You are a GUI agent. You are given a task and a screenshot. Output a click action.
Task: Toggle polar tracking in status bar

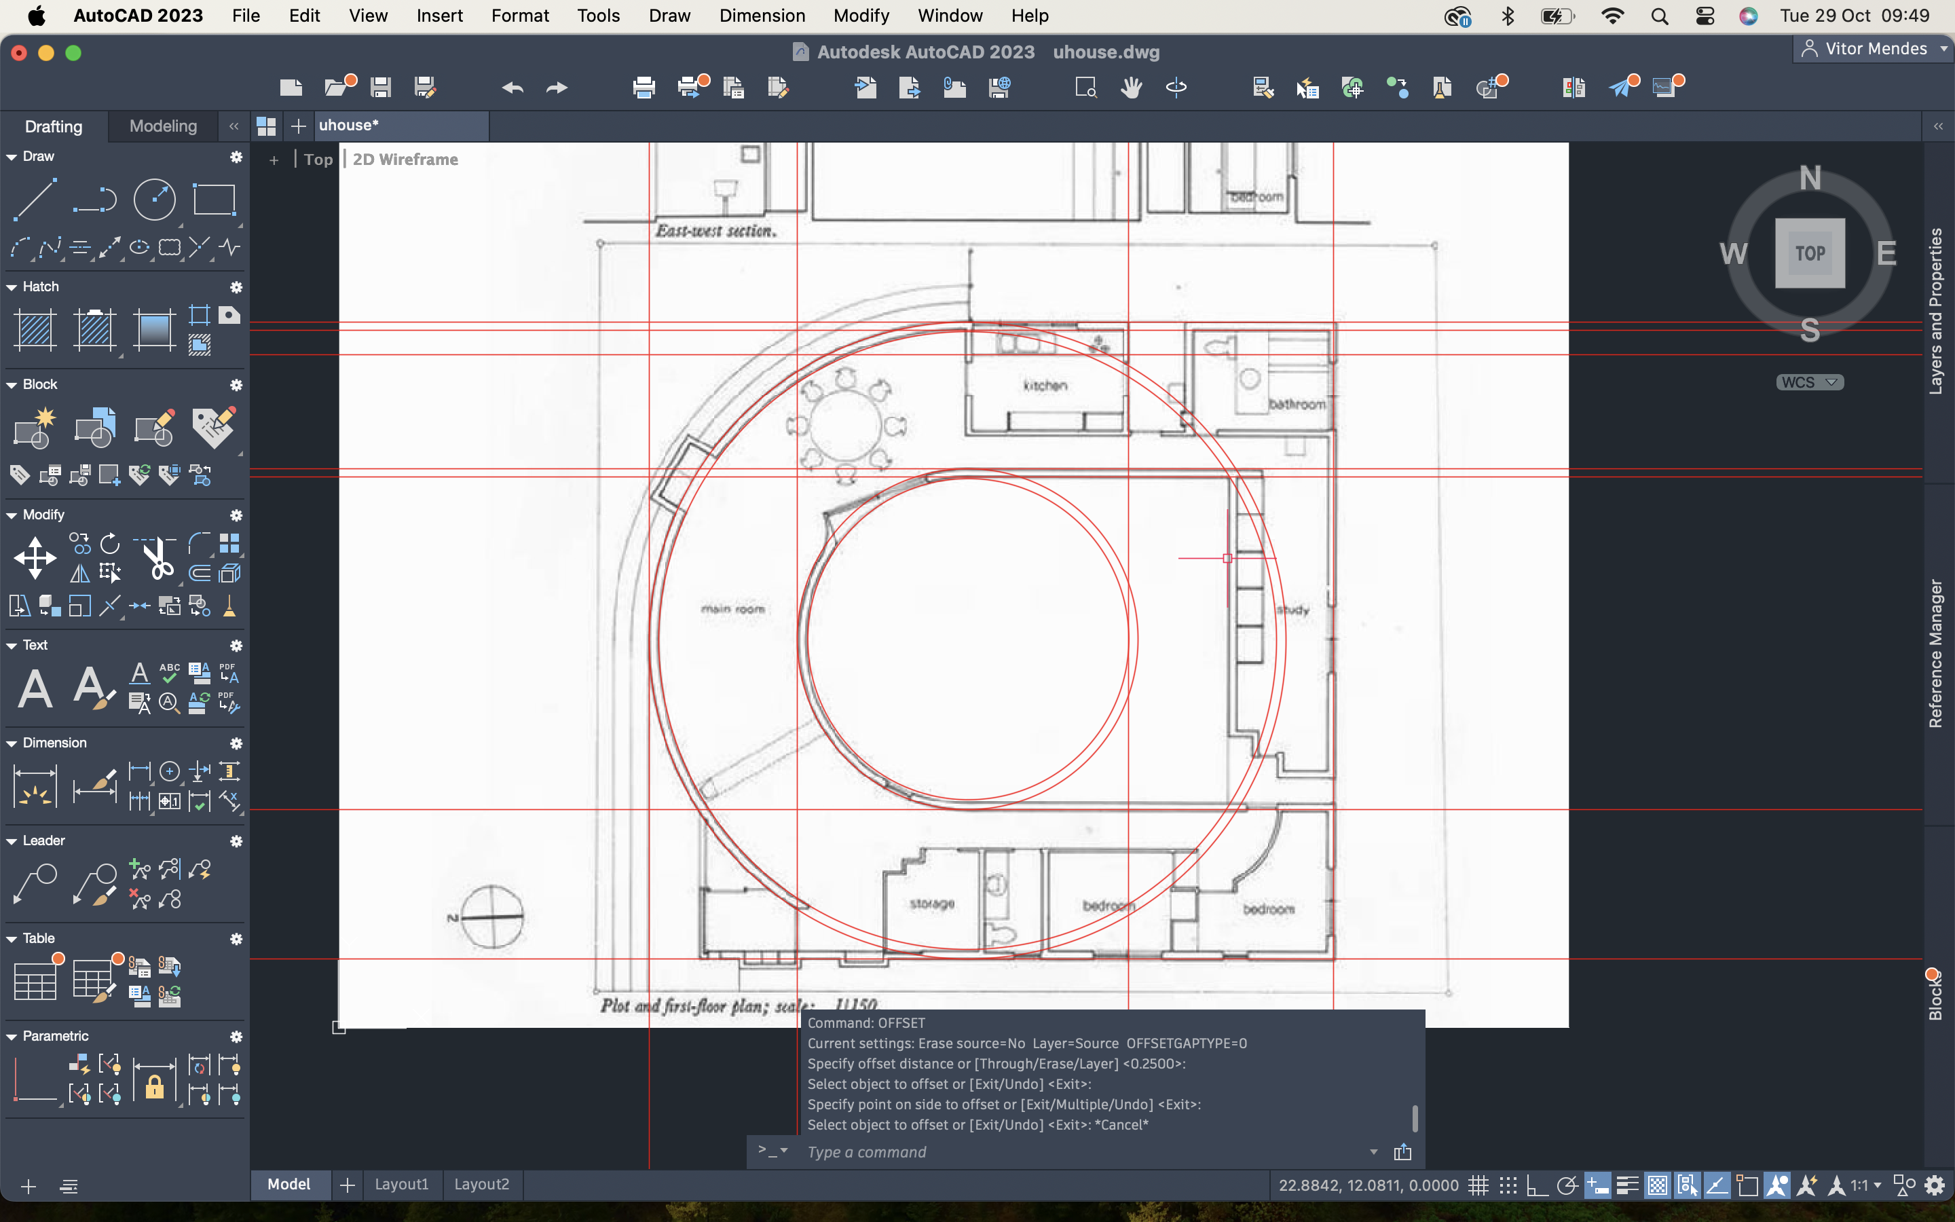(1567, 1185)
